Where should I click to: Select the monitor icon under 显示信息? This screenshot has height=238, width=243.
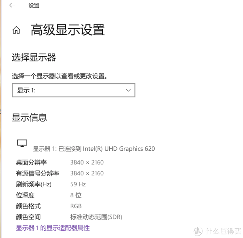(x=22, y=143)
